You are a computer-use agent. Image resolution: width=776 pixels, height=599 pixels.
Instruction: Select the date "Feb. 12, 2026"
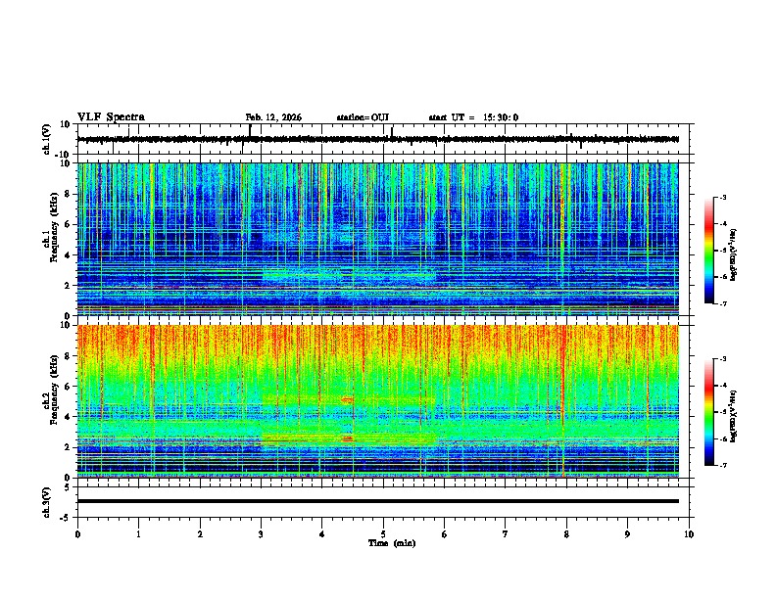point(273,117)
